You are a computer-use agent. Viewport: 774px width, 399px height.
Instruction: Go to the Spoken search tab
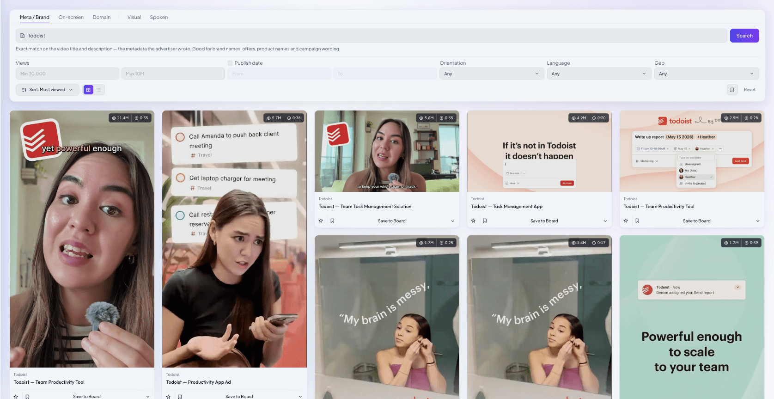[x=159, y=17]
